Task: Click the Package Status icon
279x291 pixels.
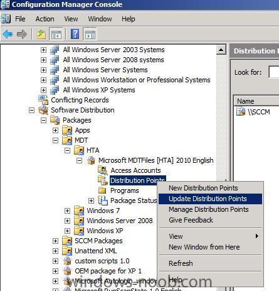Action: (x=103, y=200)
